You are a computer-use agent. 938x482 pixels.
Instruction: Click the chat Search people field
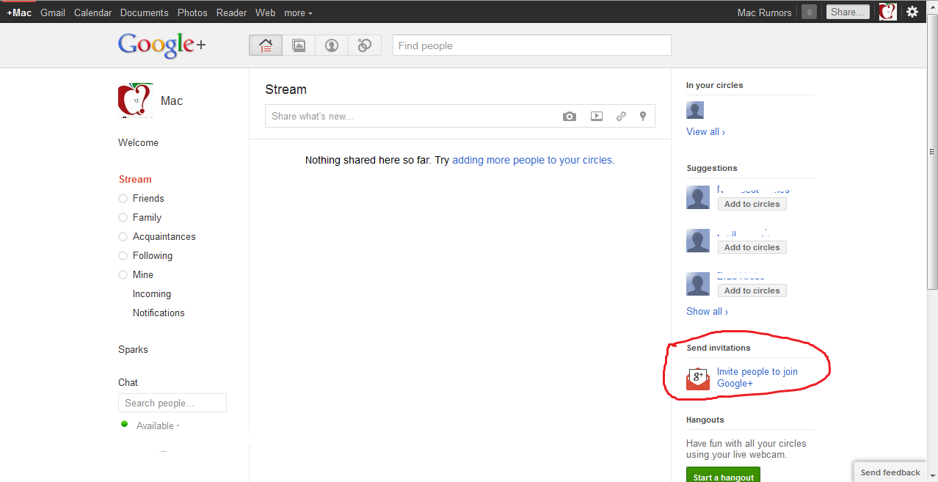coord(172,403)
